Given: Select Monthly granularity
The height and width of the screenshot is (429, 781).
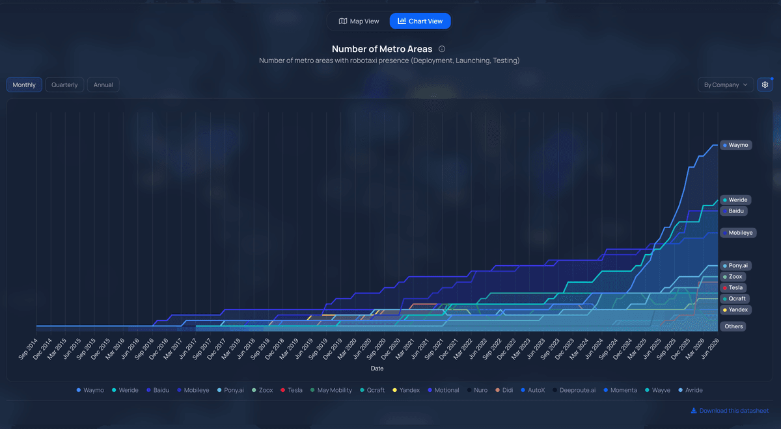Looking at the screenshot, I should (24, 85).
